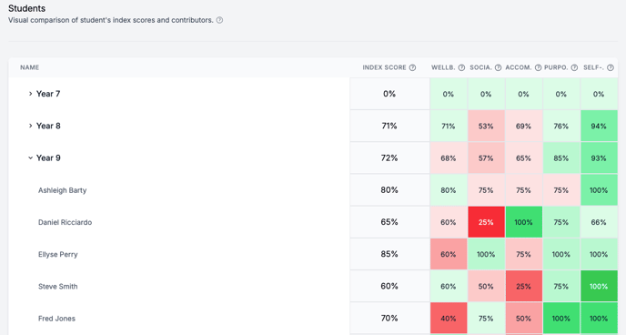Image resolution: width=626 pixels, height=335 pixels.
Task: Sort by the NAME column header
Action: click(29, 67)
